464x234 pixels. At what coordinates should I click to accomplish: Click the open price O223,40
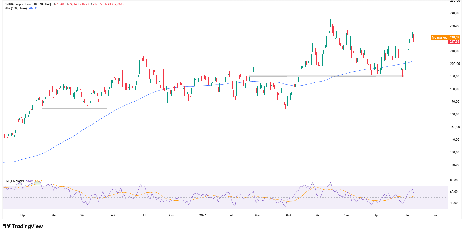coord(58,4)
